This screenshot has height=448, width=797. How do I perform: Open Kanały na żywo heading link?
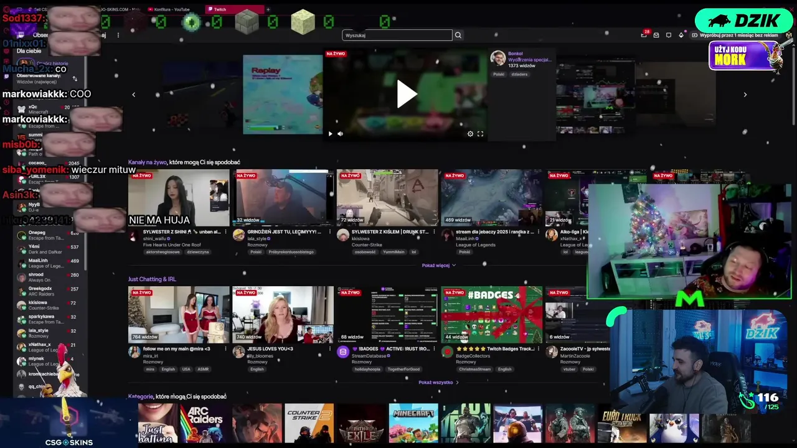point(148,162)
